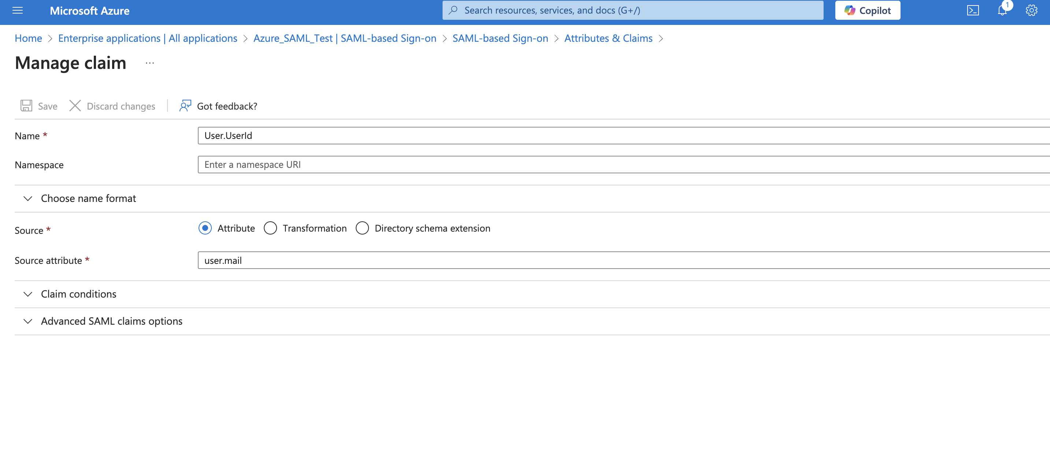Open the portal settings gear
Screen dimensions: 1050x461
pos(1031,11)
